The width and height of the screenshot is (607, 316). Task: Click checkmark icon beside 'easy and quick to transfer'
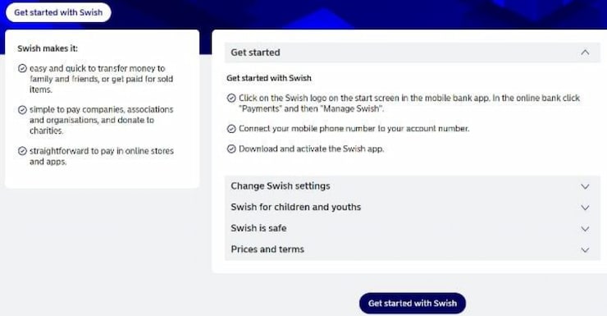click(22, 69)
